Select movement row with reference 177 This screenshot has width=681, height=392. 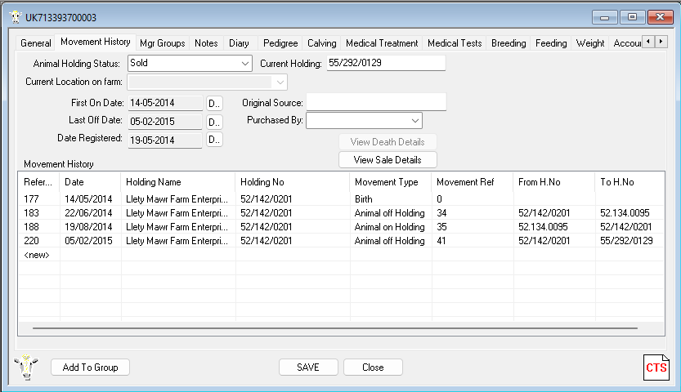coord(341,199)
